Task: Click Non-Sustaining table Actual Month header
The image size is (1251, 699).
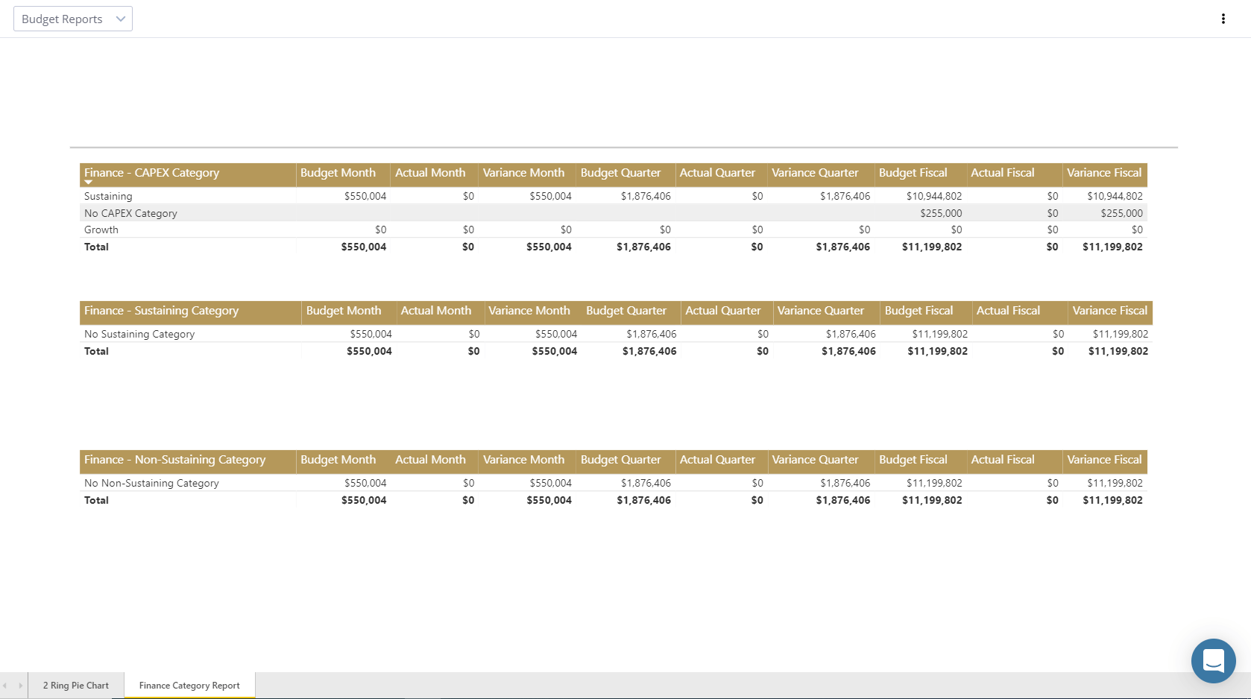Action: [x=430, y=460]
